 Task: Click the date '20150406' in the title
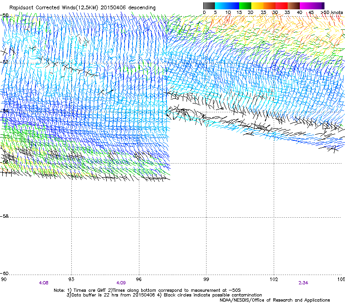pos(113,7)
